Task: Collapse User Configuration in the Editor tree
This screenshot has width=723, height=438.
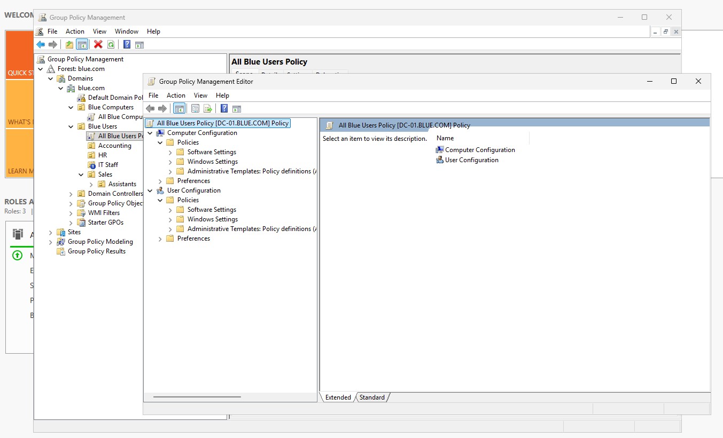Action: coord(150,190)
